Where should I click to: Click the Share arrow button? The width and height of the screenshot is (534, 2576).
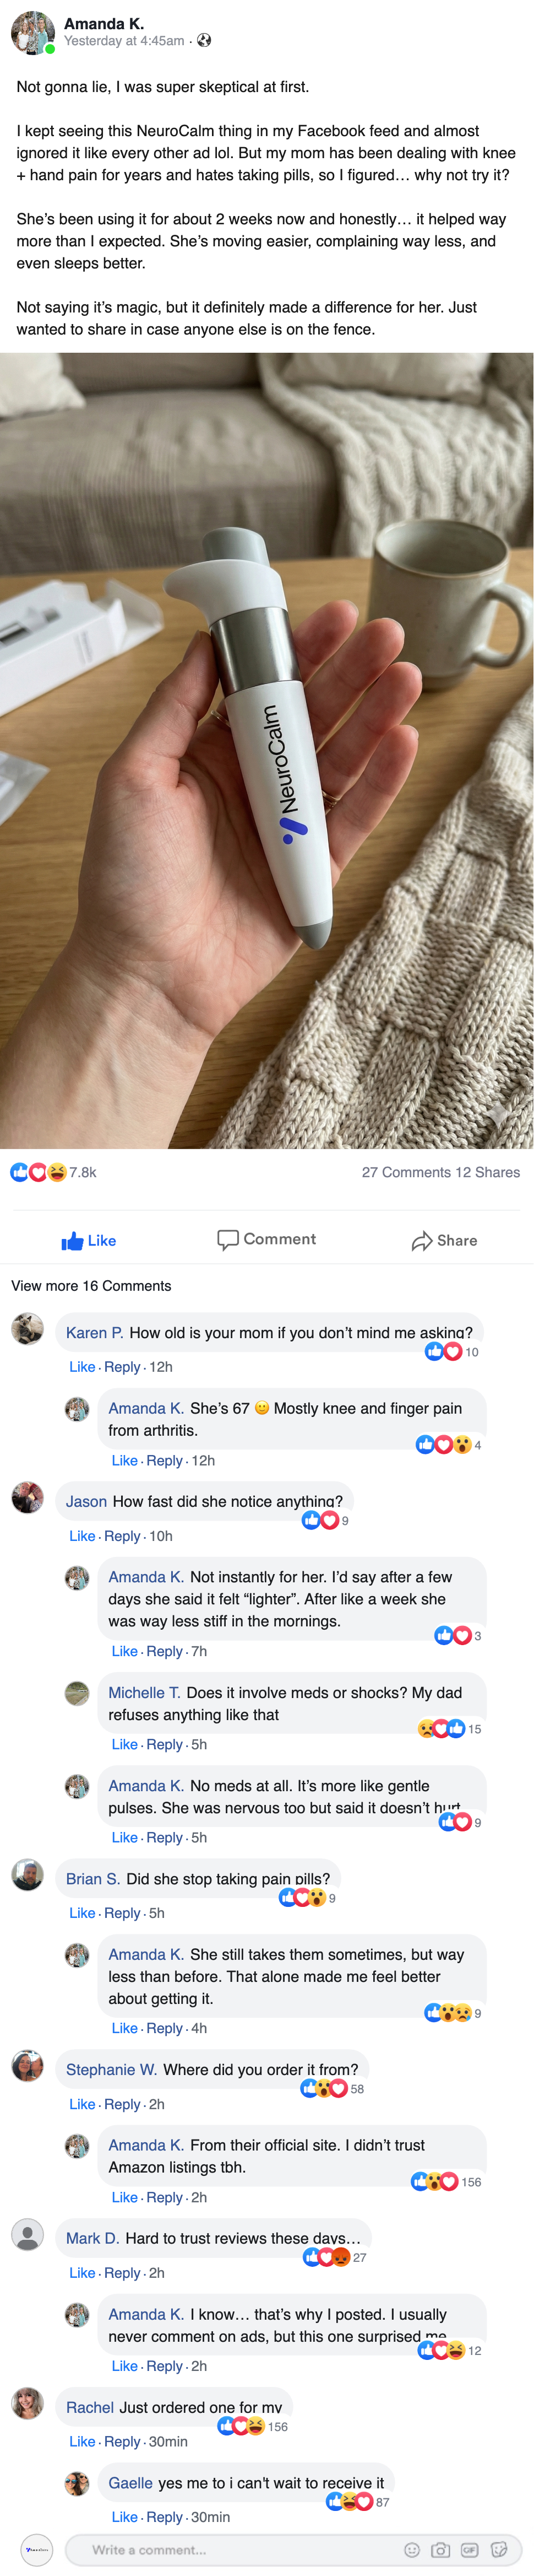click(x=444, y=1240)
